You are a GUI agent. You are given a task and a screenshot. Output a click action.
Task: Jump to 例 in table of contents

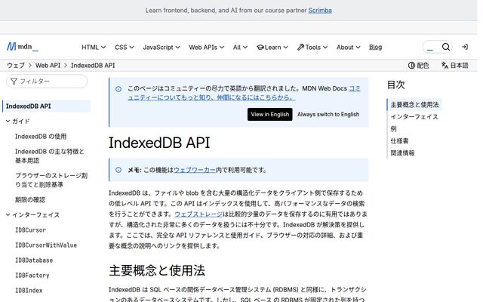(393, 129)
